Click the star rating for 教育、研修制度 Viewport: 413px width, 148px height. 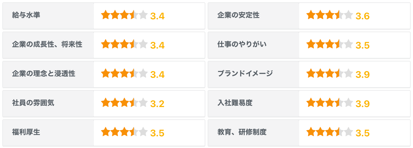click(329, 132)
